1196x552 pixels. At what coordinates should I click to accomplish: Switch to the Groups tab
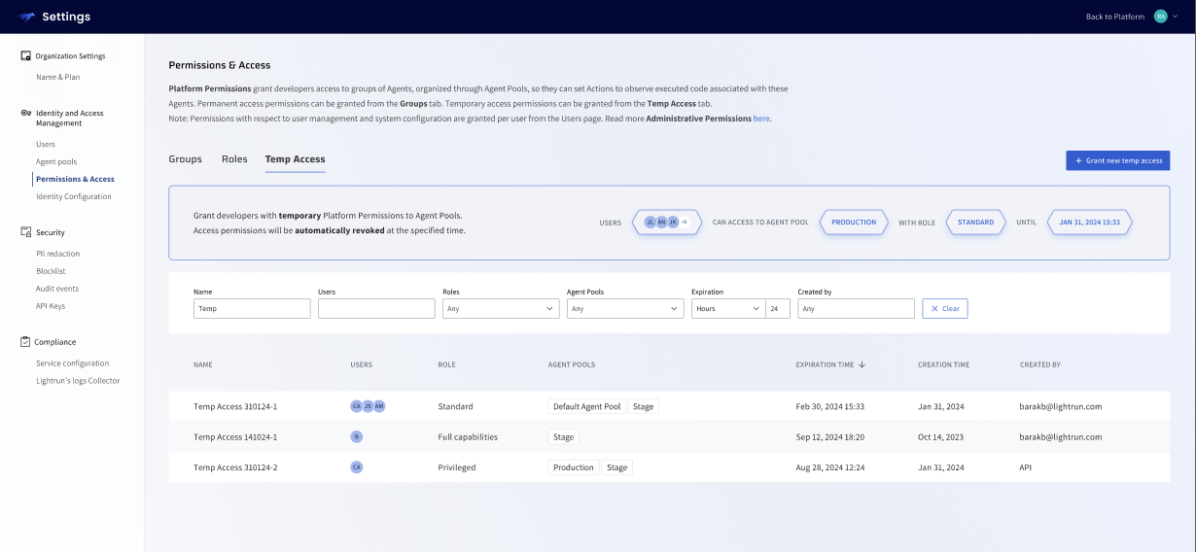point(185,159)
